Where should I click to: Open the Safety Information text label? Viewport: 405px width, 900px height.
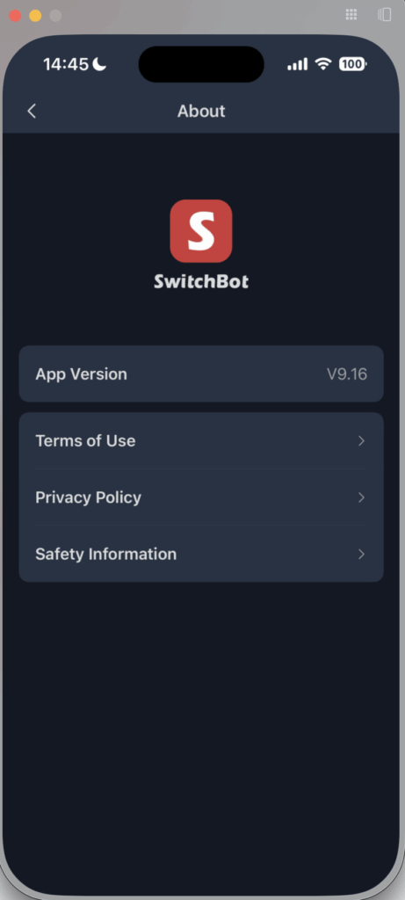click(x=106, y=554)
